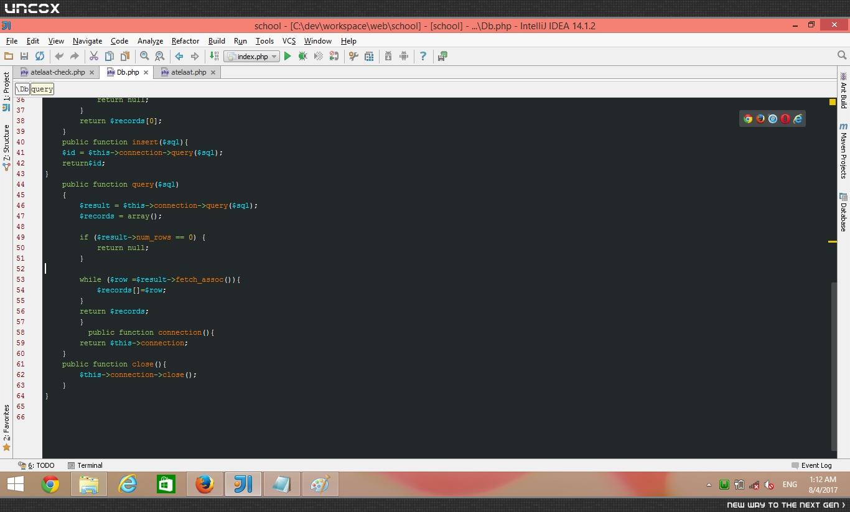Open the Project tool window
This screenshot has height=512, width=850.
coord(6,91)
